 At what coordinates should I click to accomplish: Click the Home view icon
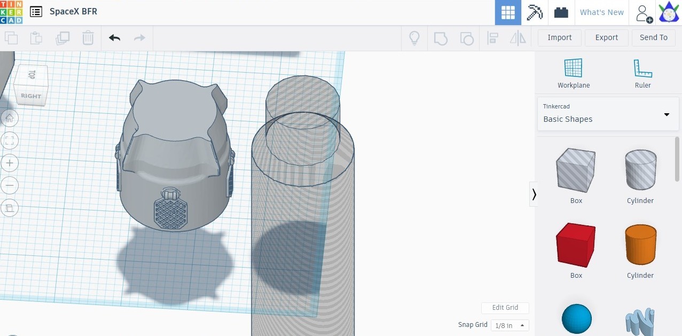pyautogui.click(x=10, y=118)
